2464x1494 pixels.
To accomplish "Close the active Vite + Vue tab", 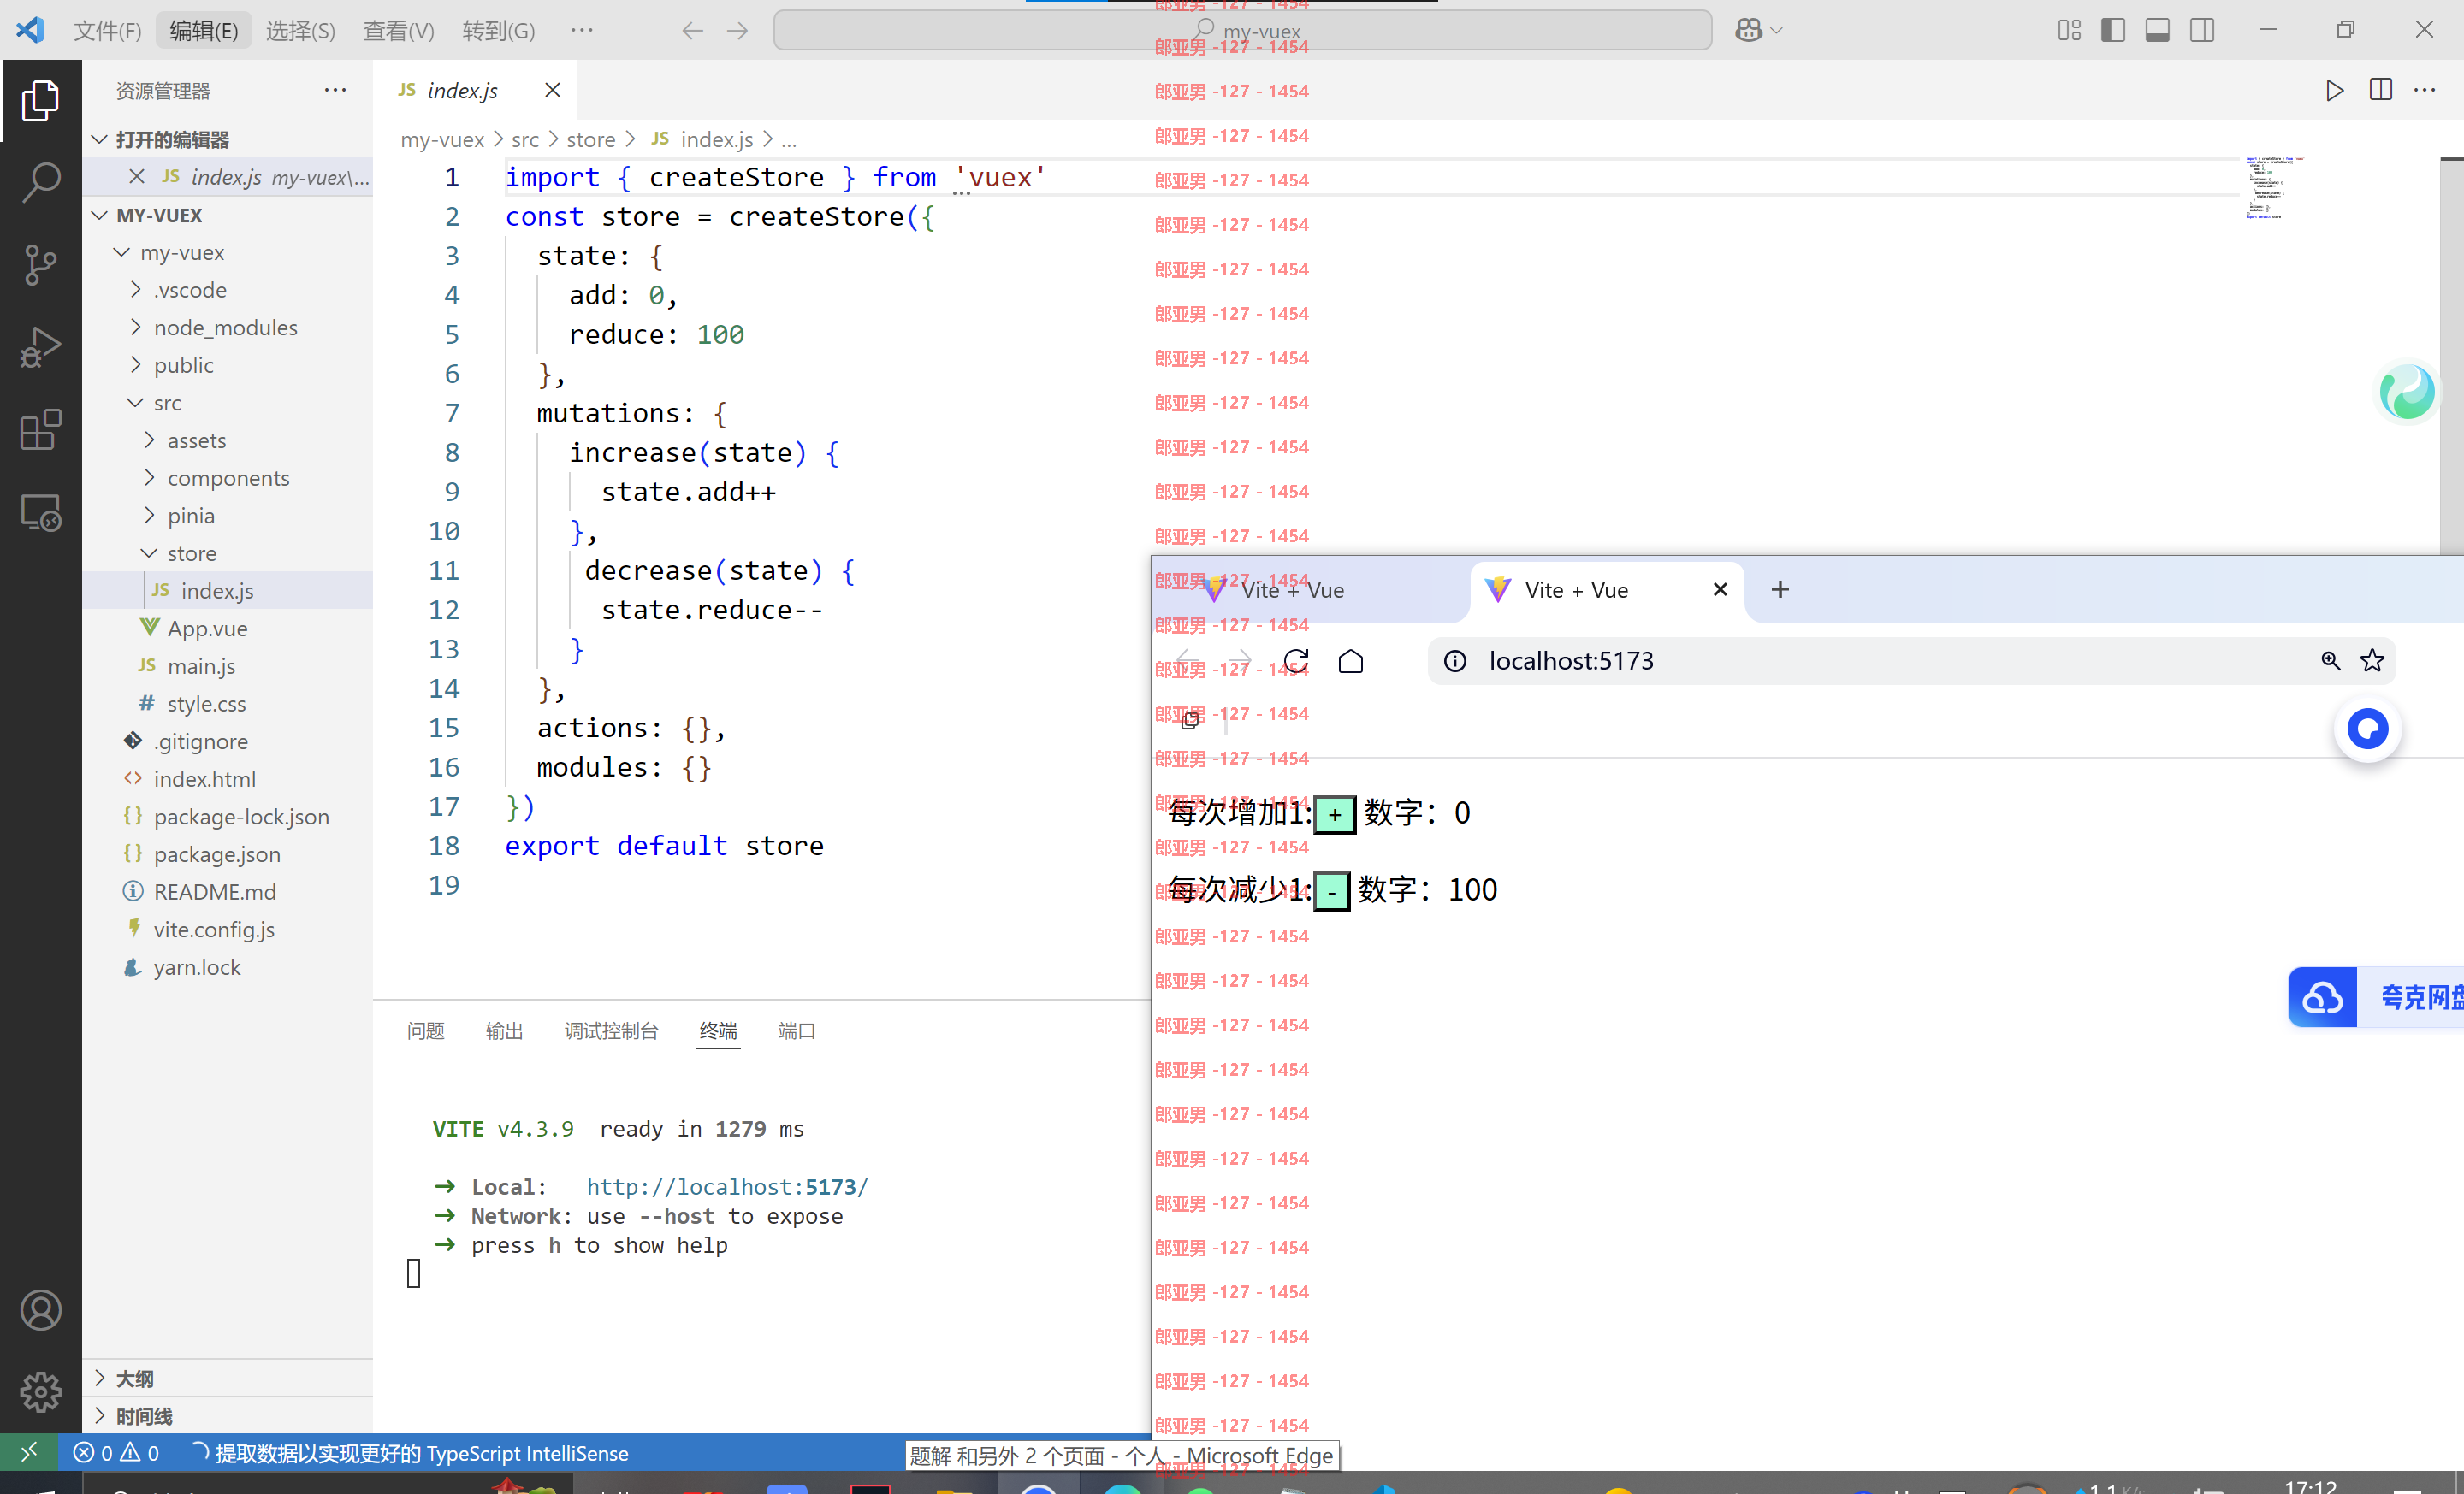I will 1720,589.
